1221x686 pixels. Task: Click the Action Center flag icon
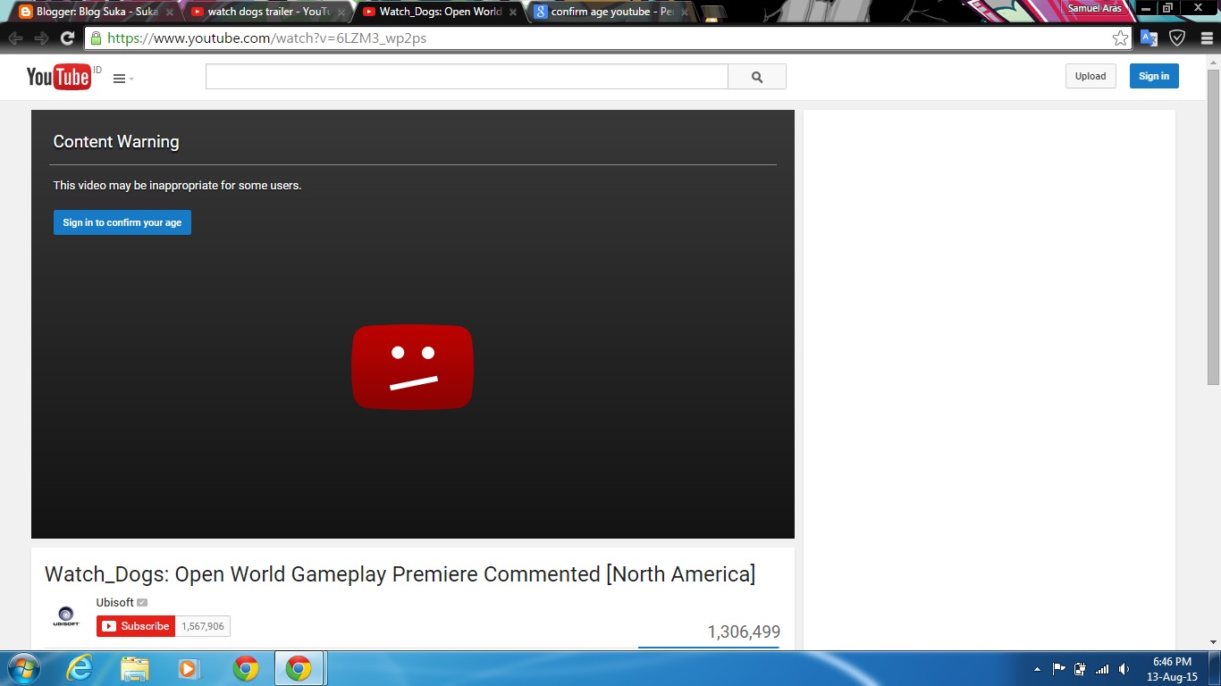(x=1059, y=668)
